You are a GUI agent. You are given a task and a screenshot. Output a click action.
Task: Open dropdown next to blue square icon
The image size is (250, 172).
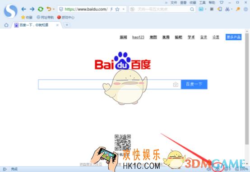click(x=206, y=9)
